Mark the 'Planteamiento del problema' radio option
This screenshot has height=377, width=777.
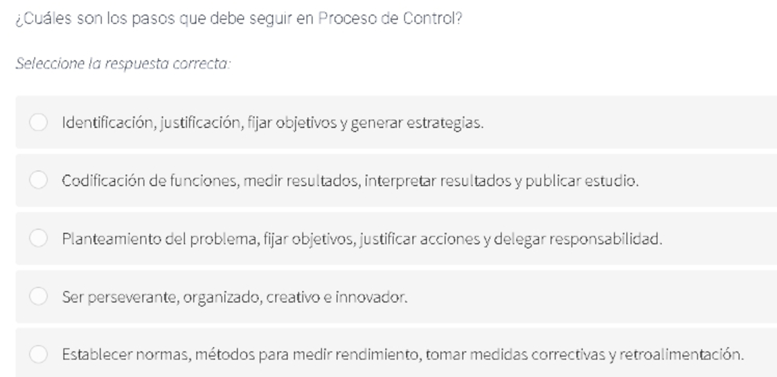tap(38, 238)
